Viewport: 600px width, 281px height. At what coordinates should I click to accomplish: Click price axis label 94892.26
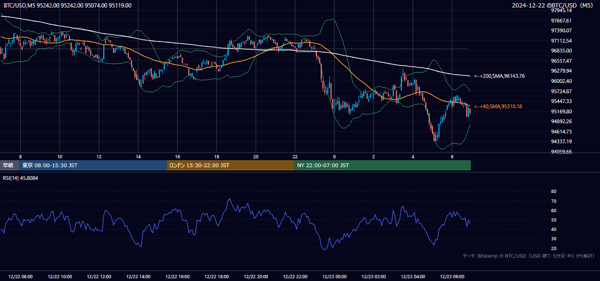point(562,121)
